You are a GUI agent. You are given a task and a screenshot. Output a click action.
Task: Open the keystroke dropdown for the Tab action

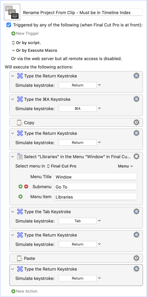(x=99, y=221)
